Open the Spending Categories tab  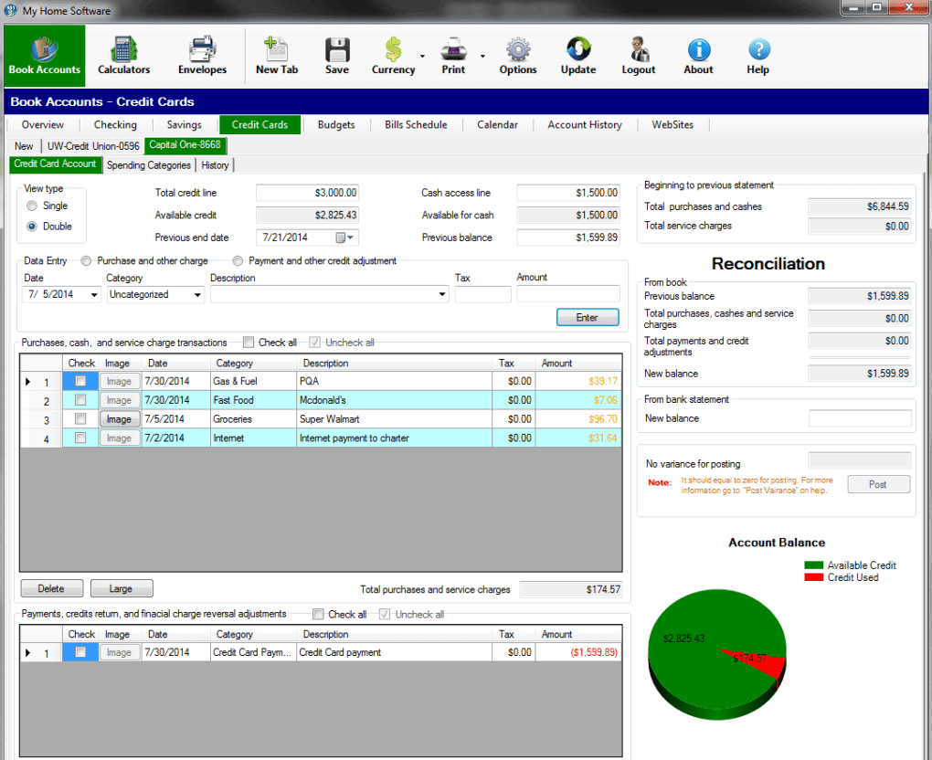148,165
